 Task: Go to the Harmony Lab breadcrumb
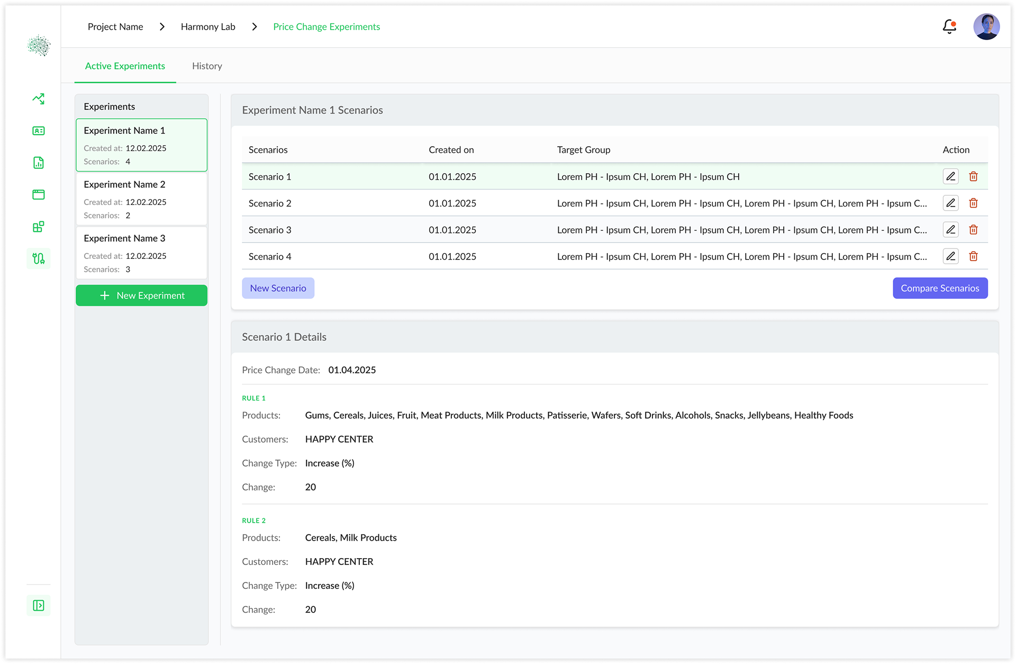[x=208, y=27]
